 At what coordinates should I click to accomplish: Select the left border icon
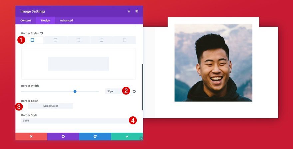click(125, 40)
